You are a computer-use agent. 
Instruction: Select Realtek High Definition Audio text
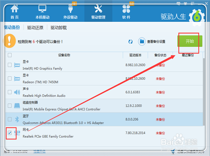pos(44,96)
